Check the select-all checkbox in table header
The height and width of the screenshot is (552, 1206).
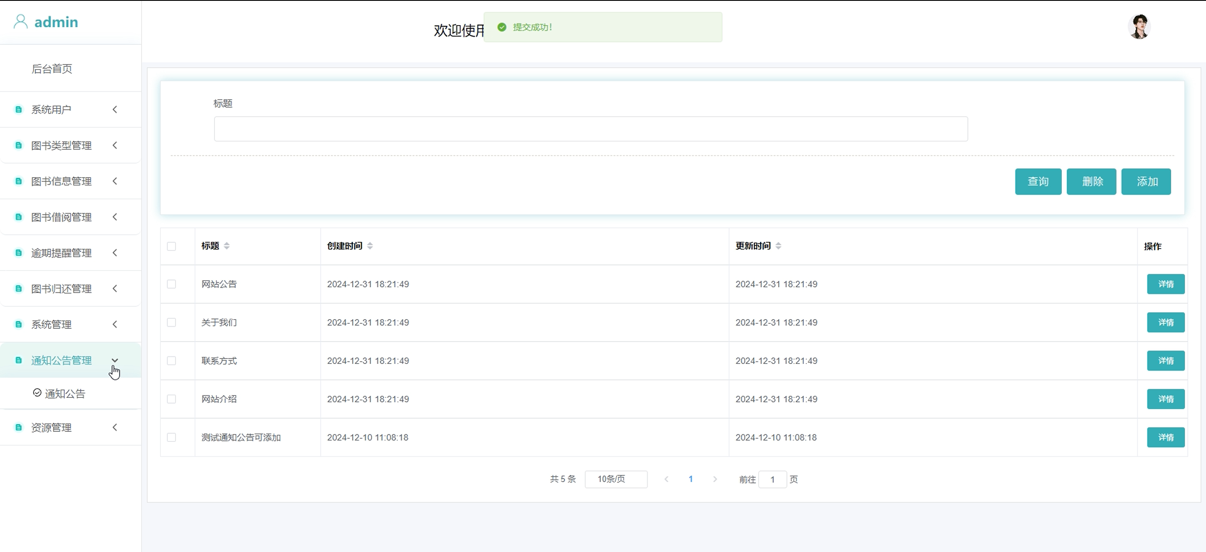pos(171,246)
